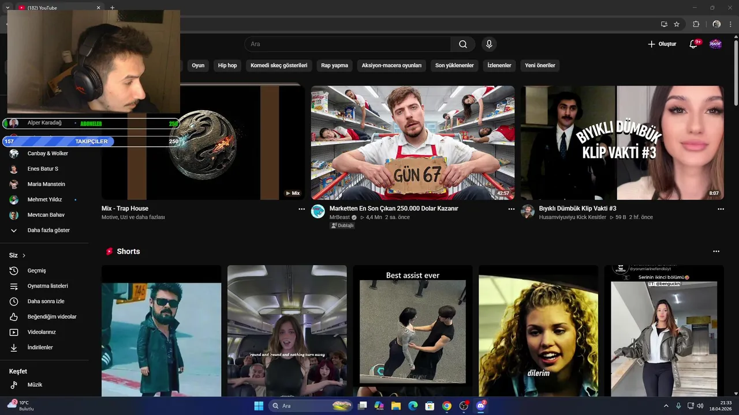This screenshot has width=739, height=415.
Task: Open title Marketten En Son Çıkan 250.000 Dolar Kazanır
Action: (x=394, y=209)
